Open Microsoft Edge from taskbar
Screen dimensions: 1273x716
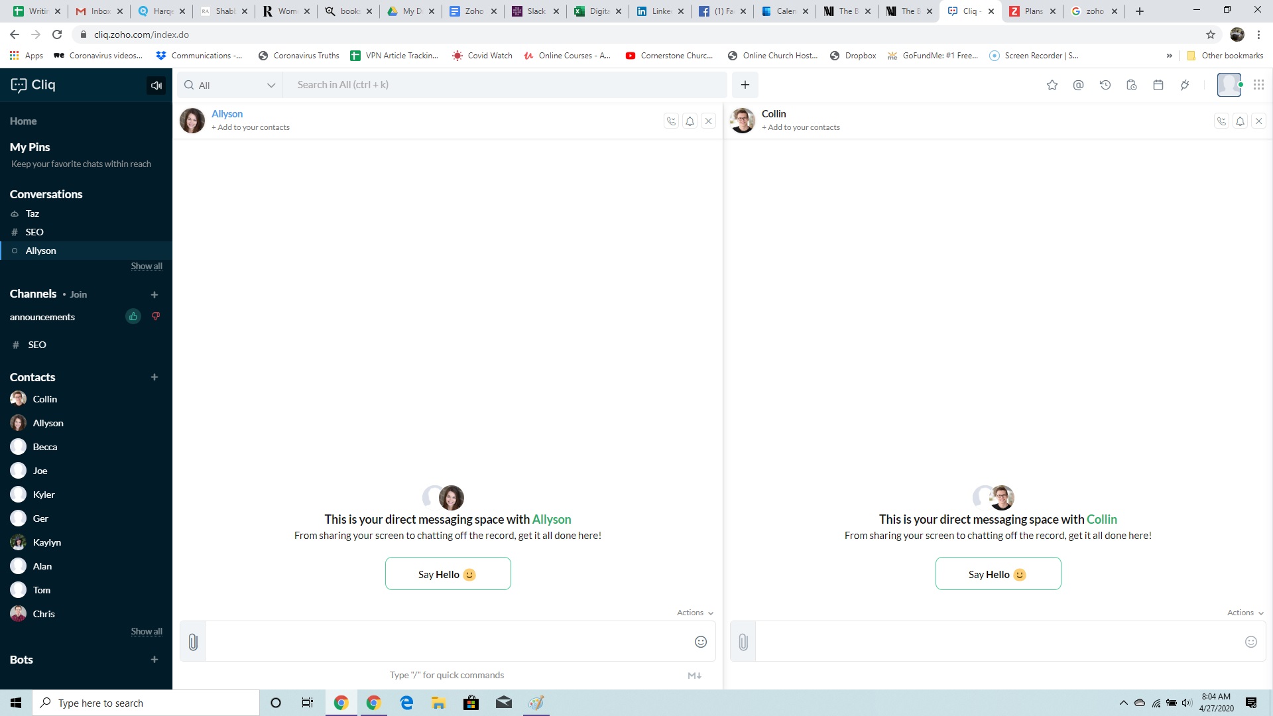(x=406, y=703)
